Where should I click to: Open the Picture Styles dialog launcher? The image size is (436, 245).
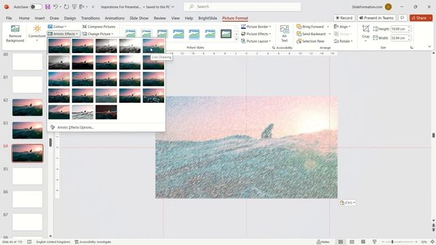[273, 48]
